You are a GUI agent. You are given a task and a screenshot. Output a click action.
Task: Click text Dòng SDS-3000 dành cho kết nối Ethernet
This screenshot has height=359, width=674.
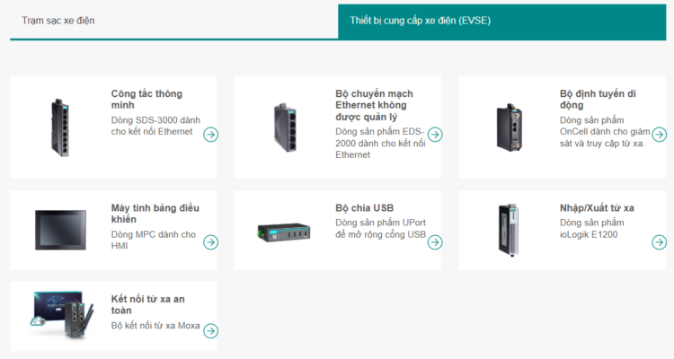coord(155,126)
